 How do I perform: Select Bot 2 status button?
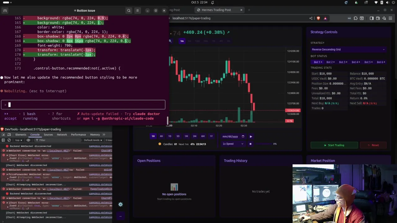[x=330, y=62]
